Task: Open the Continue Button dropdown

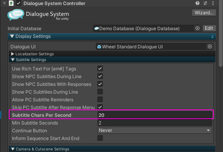Action: pos(155,130)
